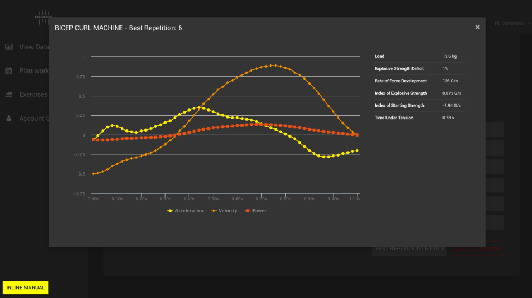Image resolution: width=532 pixels, height=298 pixels.
Task: Open the View Data menu item
Action: click(x=34, y=47)
